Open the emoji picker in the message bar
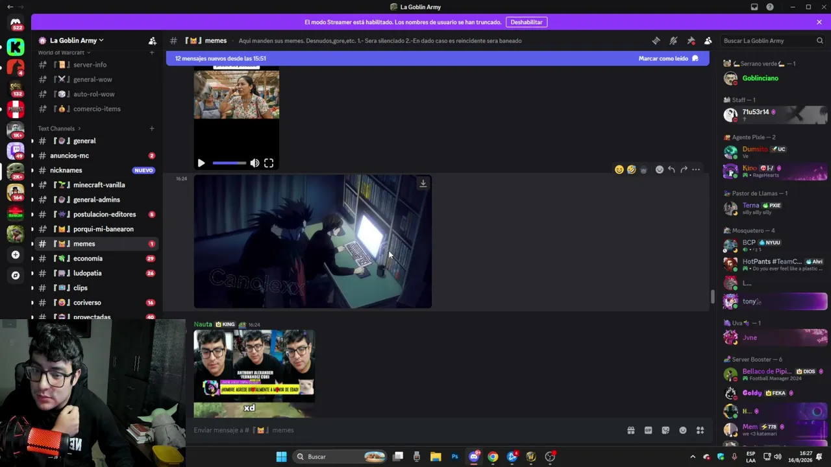The width and height of the screenshot is (831, 467). pyautogui.click(x=683, y=430)
